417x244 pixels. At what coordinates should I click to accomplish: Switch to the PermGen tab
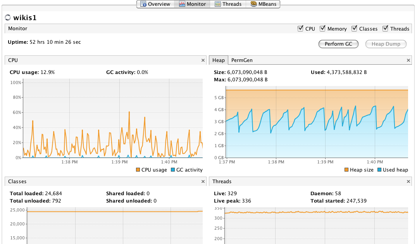click(242, 60)
